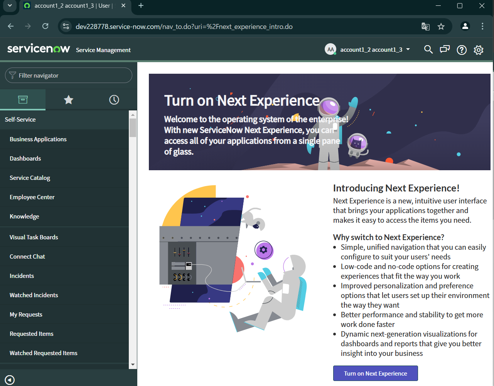The image size is (494, 386).
Task: Click navigator scrollbar up arrow
Action: pos(133,115)
